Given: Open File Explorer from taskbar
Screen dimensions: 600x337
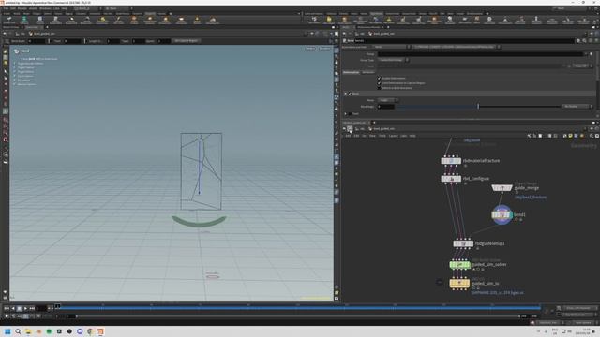Looking at the screenshot, I should tap(28, 331).
